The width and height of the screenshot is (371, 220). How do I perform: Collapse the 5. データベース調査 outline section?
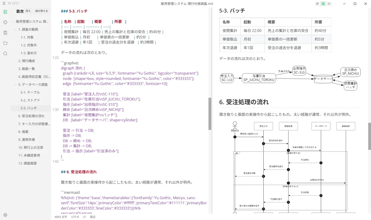(x=15, y=84)
